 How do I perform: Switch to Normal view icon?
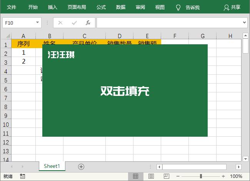point(135,176)
